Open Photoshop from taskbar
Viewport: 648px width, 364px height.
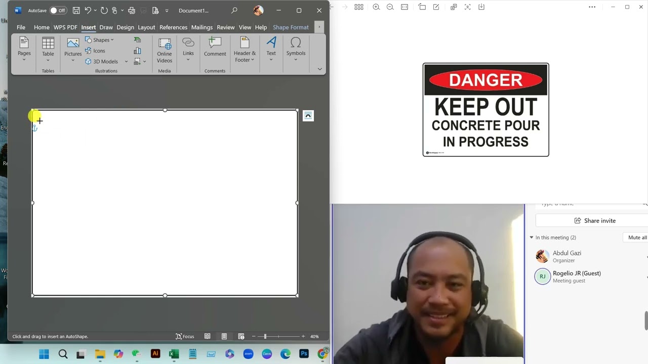304,354
